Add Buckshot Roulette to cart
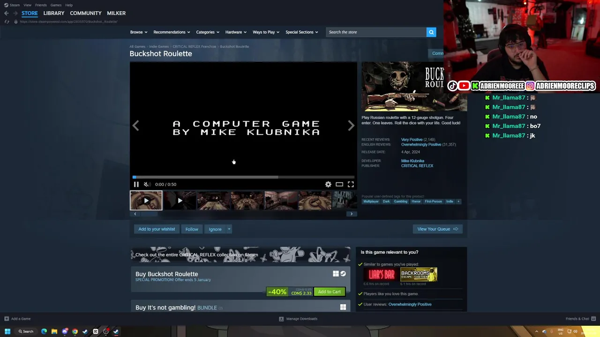This screenshot has width=600, height=337. pyautogui.click(x=330, y=292)
